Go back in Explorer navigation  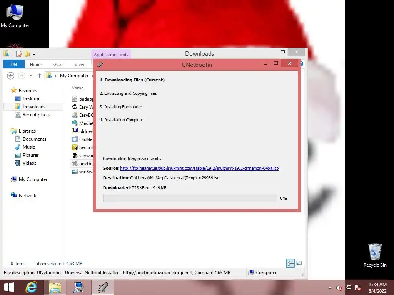tap(10, 76)
